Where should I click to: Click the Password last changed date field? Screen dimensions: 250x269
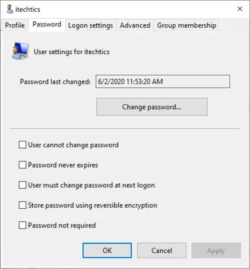click(163, 82)
